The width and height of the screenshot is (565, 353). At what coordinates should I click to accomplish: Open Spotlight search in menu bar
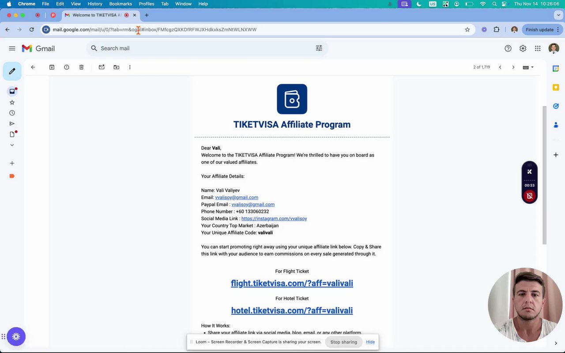tap(494, 4)
